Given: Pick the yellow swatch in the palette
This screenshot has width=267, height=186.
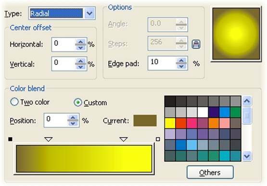Looking at the screenshot, I should click(x=170, y=123).
